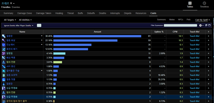Click Teach Me! link for 혹한의 쐐기
The width and height of the screenshot is (214, 103).
coord(194,49)
